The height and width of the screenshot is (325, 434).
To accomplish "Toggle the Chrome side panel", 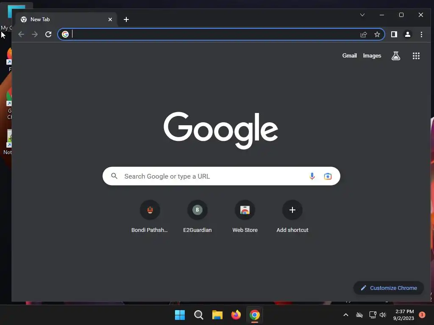I will (394, 34).
